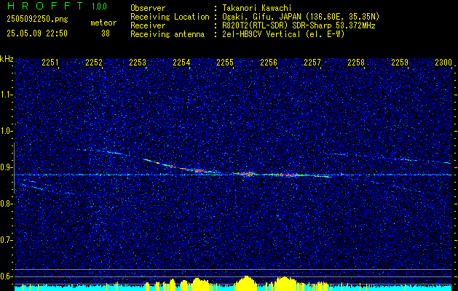Screen dimensions: 458x291
Task: Click the meteor count label
Action: click(x=103, y=23)
